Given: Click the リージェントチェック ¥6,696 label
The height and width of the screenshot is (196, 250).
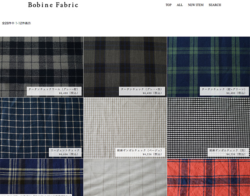Looking at the screenshot, I should (65, 152).
